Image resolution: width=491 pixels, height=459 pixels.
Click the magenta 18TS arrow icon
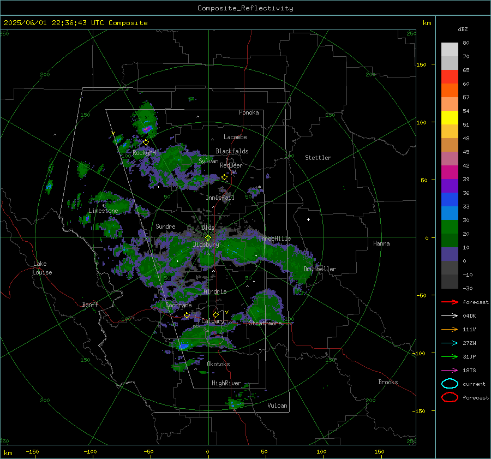click(450, 371)
